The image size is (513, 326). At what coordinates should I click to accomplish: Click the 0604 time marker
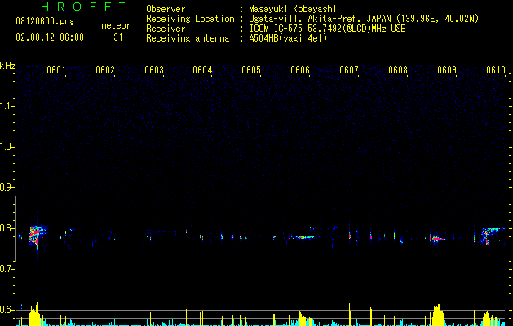202,70
